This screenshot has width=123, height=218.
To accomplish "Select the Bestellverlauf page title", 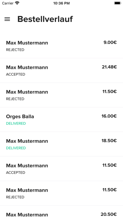I will (x=45, y=19).
